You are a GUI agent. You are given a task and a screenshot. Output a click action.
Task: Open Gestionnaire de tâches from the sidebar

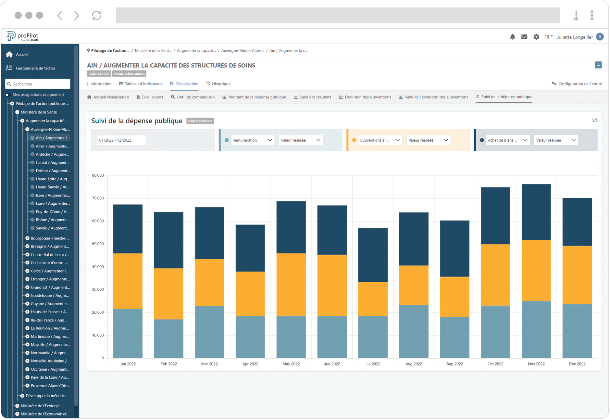coord(36,68)
